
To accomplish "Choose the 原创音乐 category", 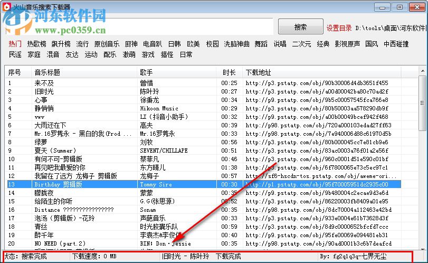I will click(x=107, y=44).
